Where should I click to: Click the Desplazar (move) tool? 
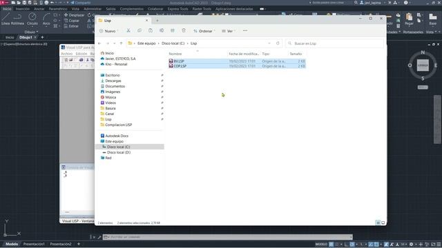pos(74,15)
